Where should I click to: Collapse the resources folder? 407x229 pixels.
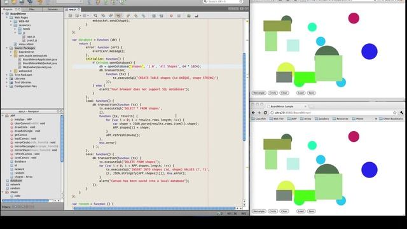11,25
